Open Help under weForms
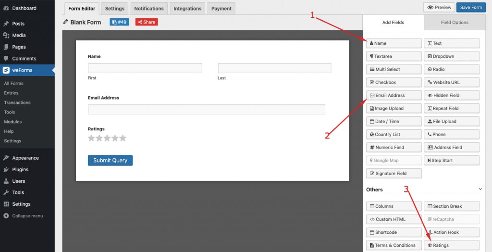Screen dimensions: 492x252 (9, 131)
